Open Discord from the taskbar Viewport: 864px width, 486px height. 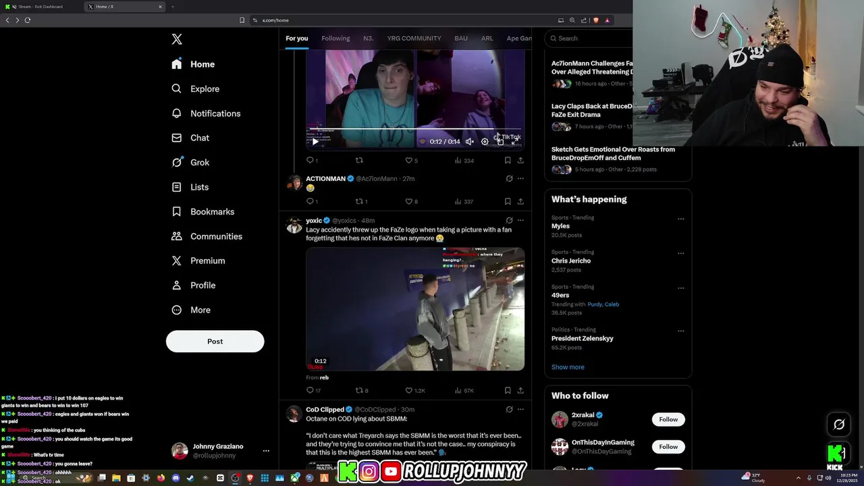coord(175,478)
